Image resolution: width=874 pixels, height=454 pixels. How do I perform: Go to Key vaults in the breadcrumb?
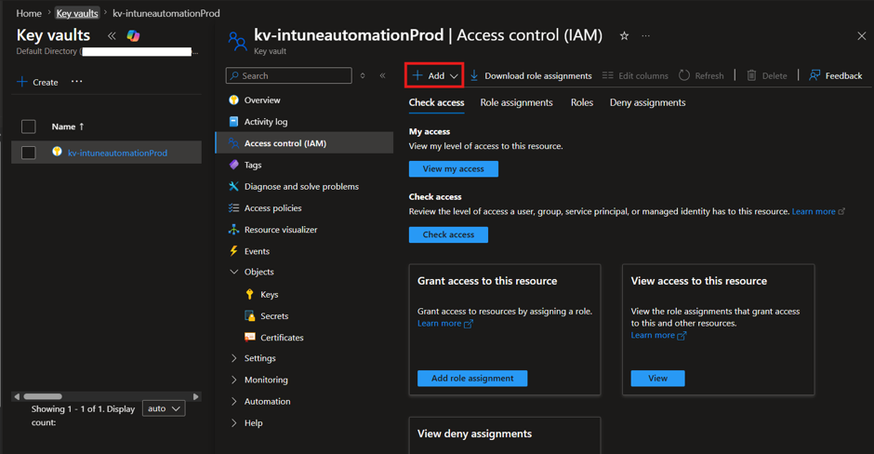[77, 13]
